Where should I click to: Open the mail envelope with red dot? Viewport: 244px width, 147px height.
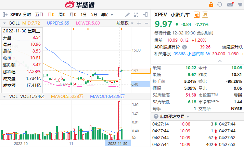click(x=230, y=4)
